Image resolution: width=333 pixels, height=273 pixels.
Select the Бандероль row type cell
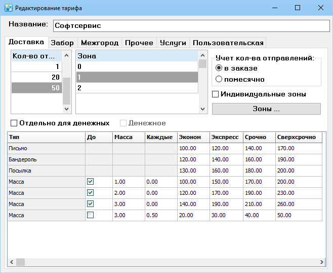tap(46, 159)
